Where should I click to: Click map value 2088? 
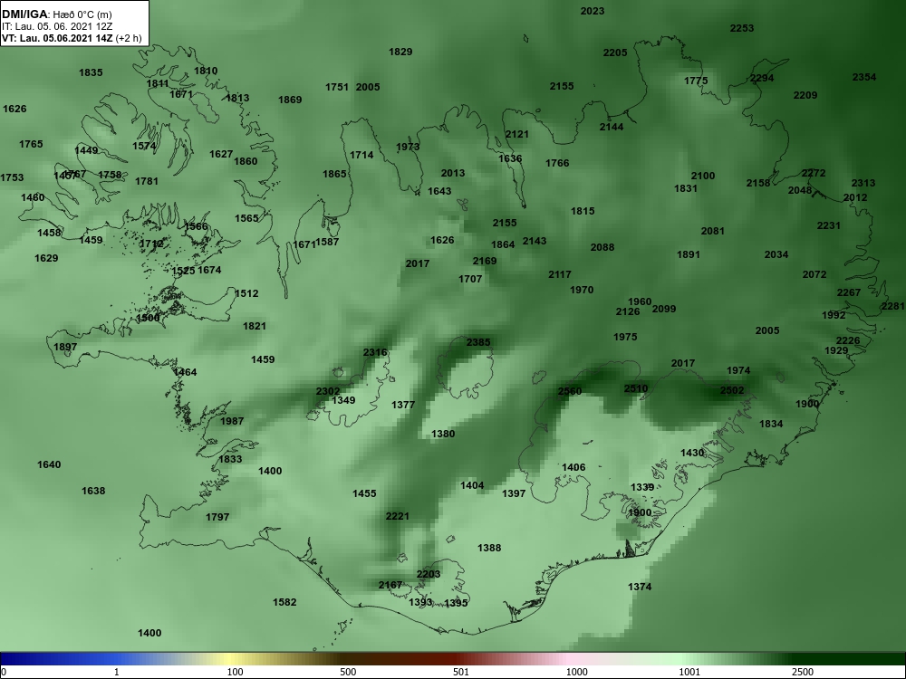pyautogui.click(x=602, y=248)
